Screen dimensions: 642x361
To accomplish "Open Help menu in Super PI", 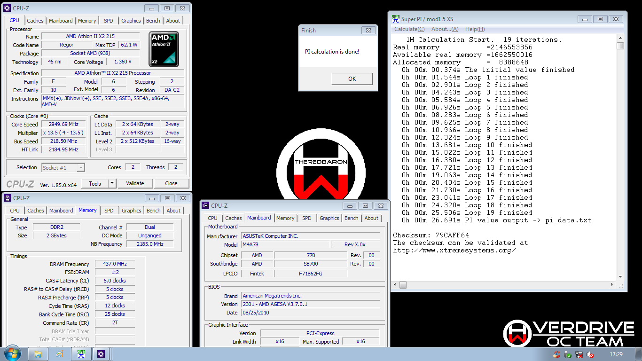I will (x=475, y=29).
